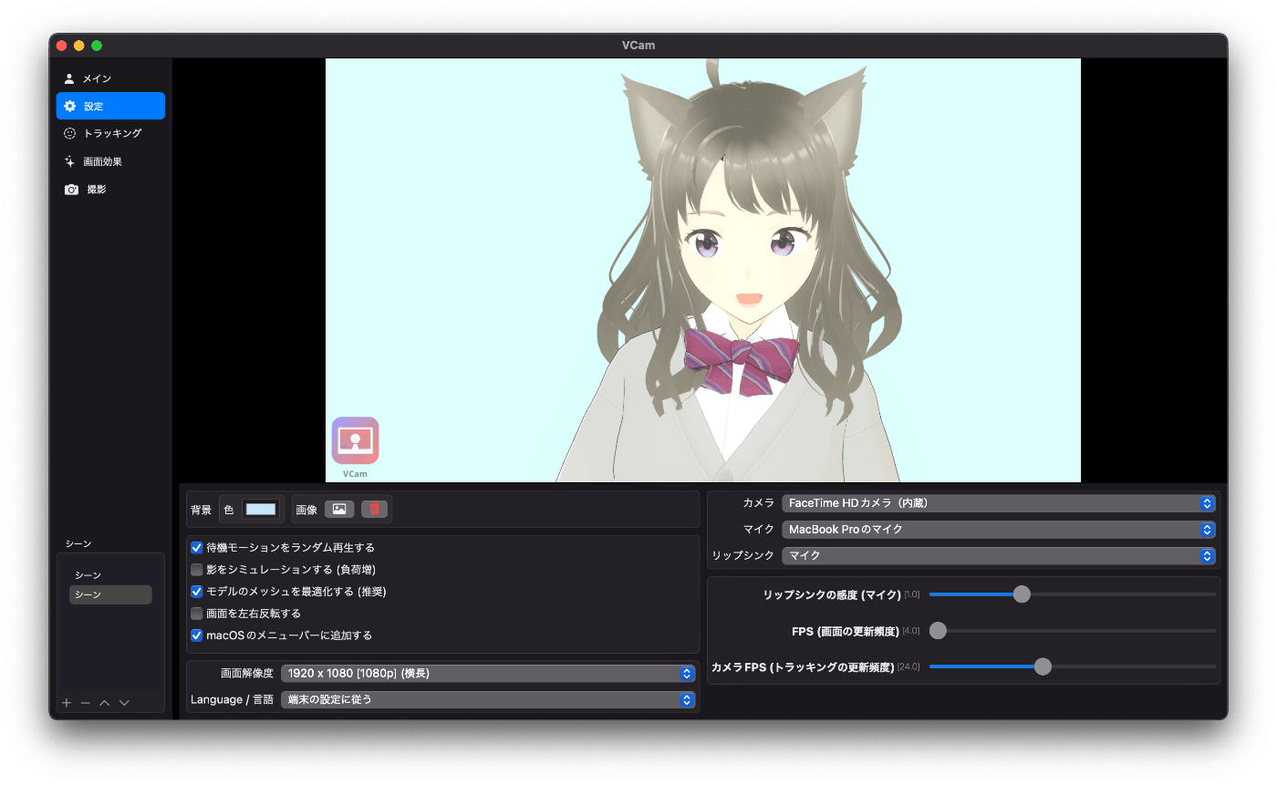Open the background color swatch picker
Image resolution: width=1277 pixels, height=785 pixels.
(261, 510)
